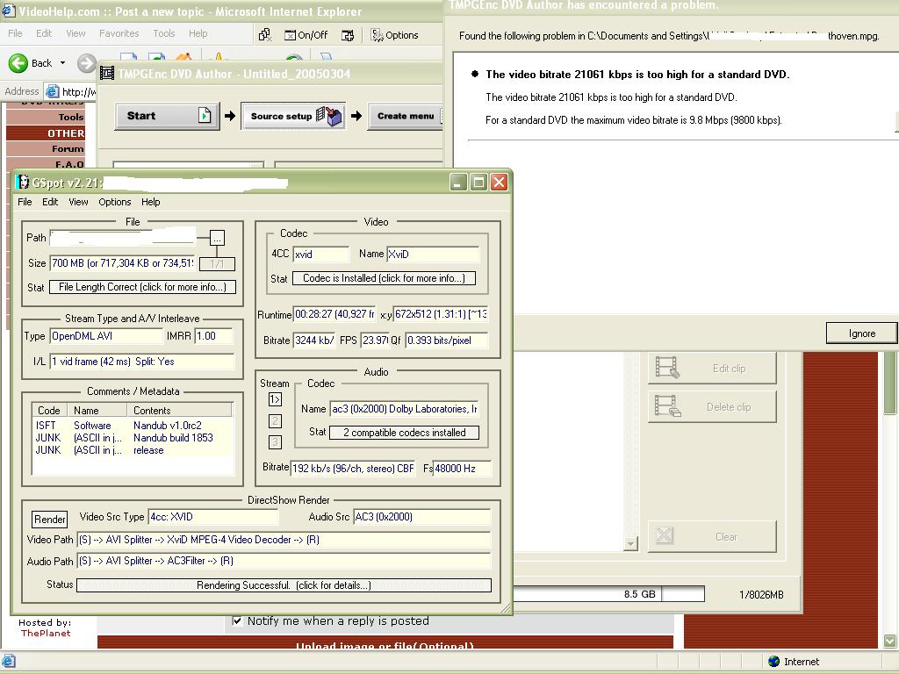Screen dimensions: 899x674
Task: Click the IE toolbar icon right of On/Off
Action: (x=348, y=35)
